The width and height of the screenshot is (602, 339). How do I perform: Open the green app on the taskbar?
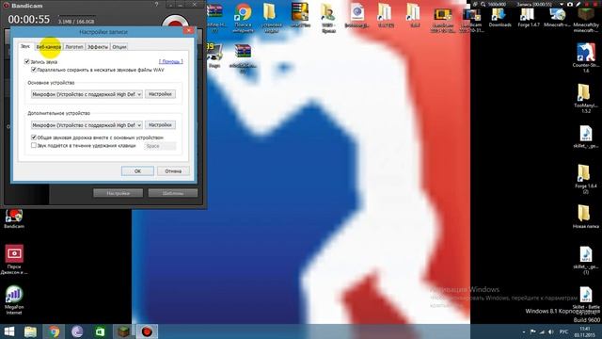100,331
